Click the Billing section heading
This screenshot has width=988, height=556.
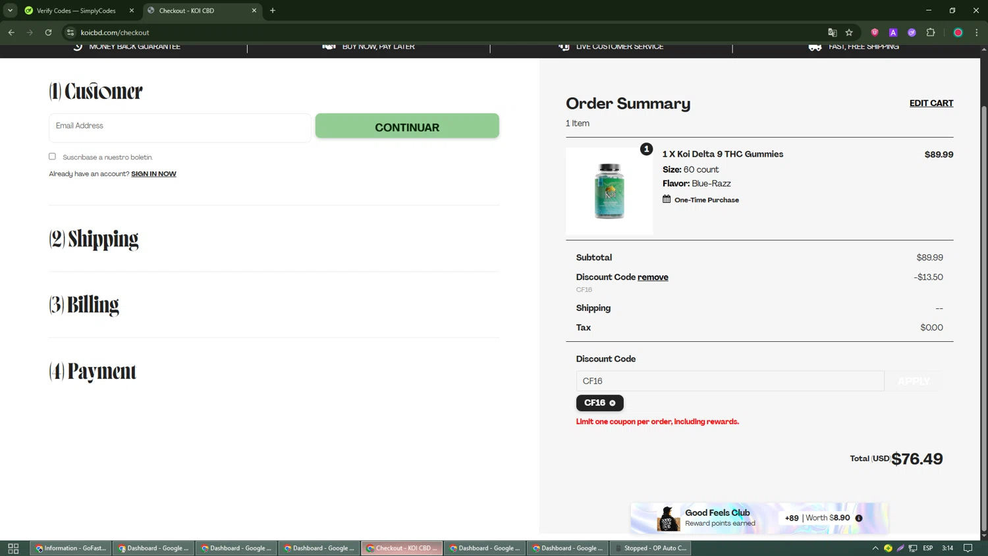(x=84, y=305)
